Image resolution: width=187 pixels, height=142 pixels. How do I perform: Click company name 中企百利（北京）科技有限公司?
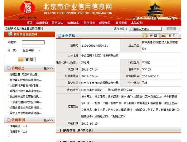100,56
